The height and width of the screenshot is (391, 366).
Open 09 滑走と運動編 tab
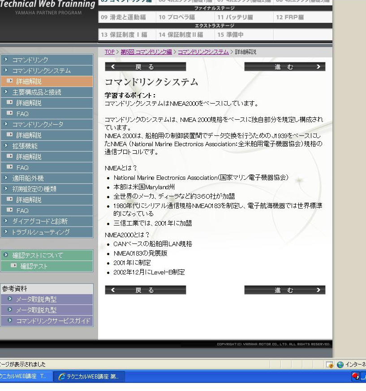tap(127, 17)
